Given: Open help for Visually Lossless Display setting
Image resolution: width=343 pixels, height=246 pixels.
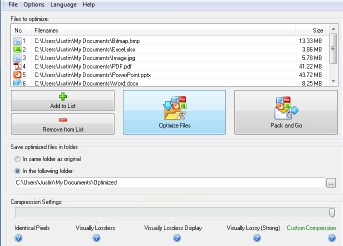Looking at the screenshot, I should click(x=177, y=238).
